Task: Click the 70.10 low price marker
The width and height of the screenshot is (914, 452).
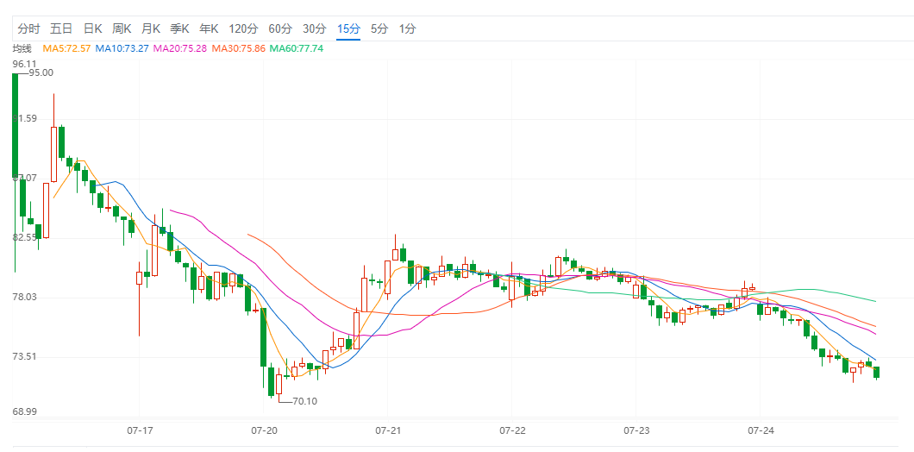Action: tap(305, 401)
